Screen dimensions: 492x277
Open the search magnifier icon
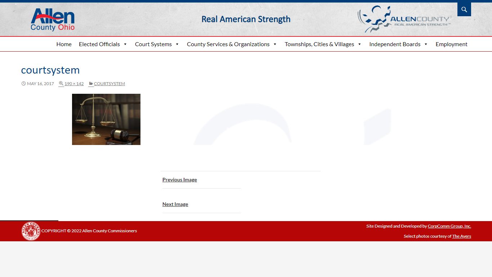(x=464, y=9)
